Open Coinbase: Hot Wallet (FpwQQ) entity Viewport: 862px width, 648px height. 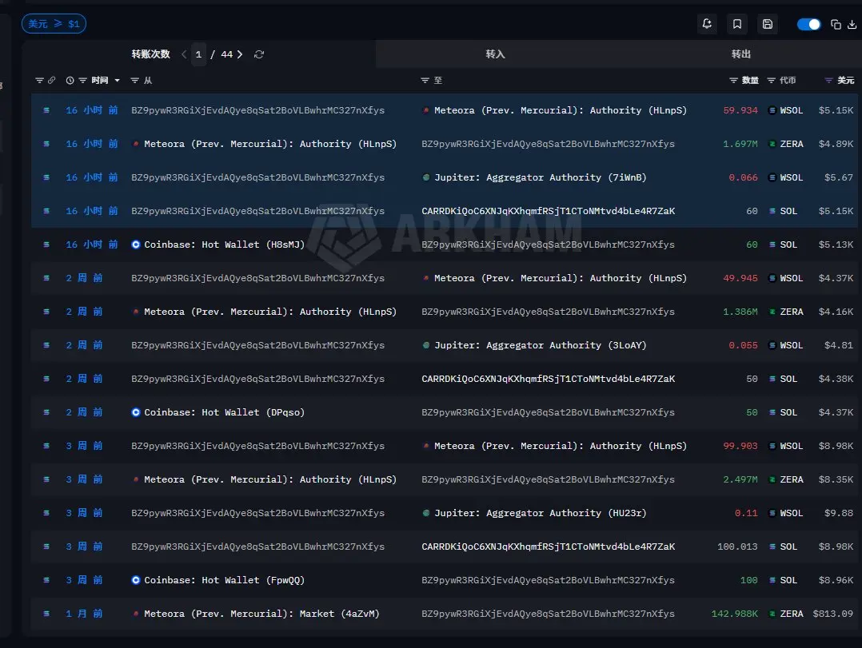coord(224,580)
